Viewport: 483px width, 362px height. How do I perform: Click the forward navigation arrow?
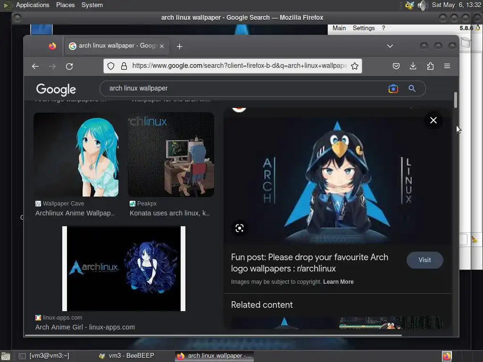[x=52, y=66]
